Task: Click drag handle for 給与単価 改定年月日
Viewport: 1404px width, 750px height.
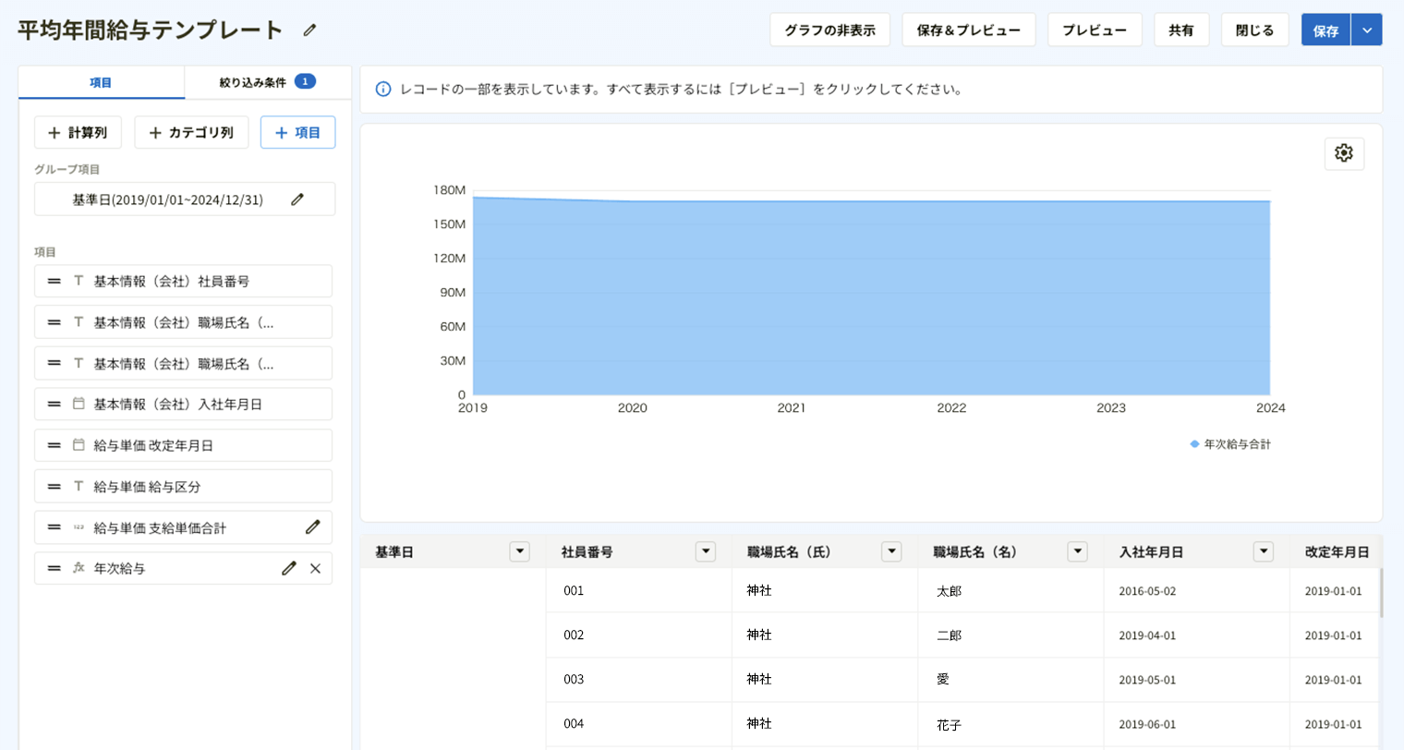Action: point(54,445)
